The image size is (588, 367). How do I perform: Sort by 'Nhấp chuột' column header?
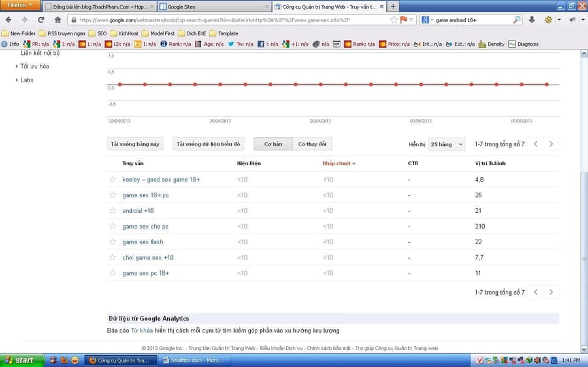(338, 163)
